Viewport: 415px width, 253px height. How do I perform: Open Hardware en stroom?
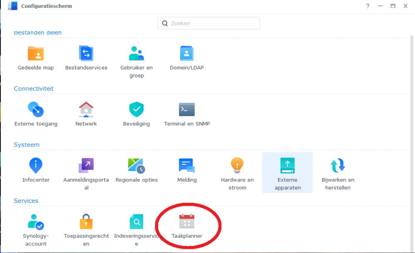click(237, 165)
